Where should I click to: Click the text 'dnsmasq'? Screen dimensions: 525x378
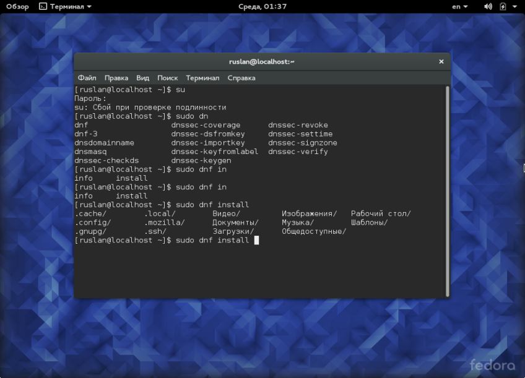(x=90, y=152)
